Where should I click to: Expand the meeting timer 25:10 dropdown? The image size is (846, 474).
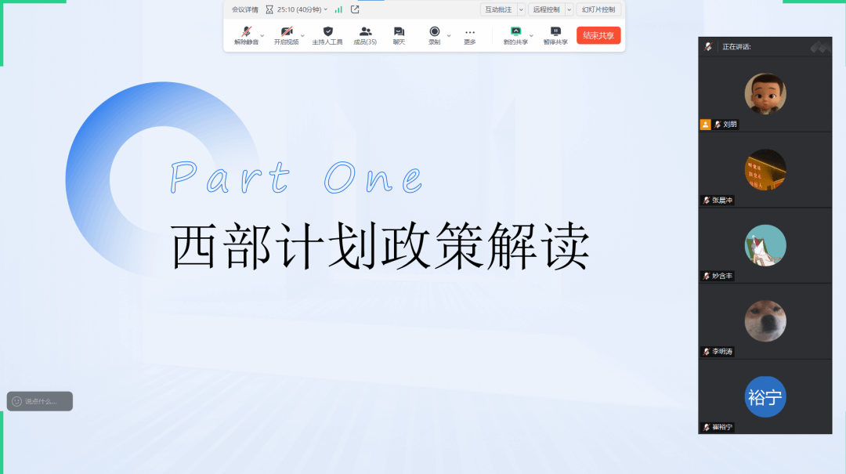[x=326, y=9]
